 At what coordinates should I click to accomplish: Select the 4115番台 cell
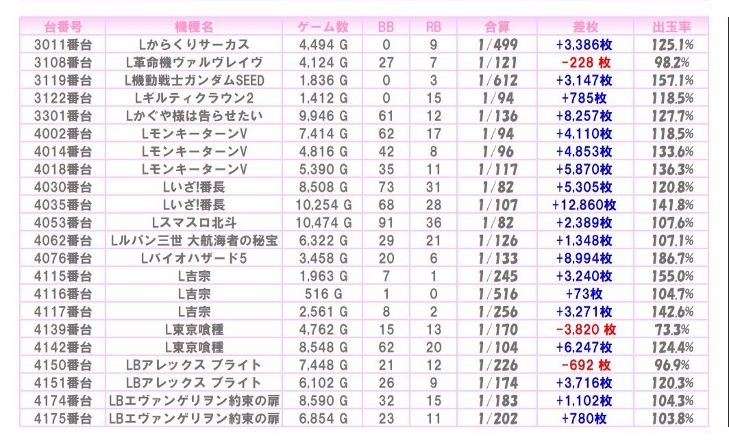(x=63, y=276)
